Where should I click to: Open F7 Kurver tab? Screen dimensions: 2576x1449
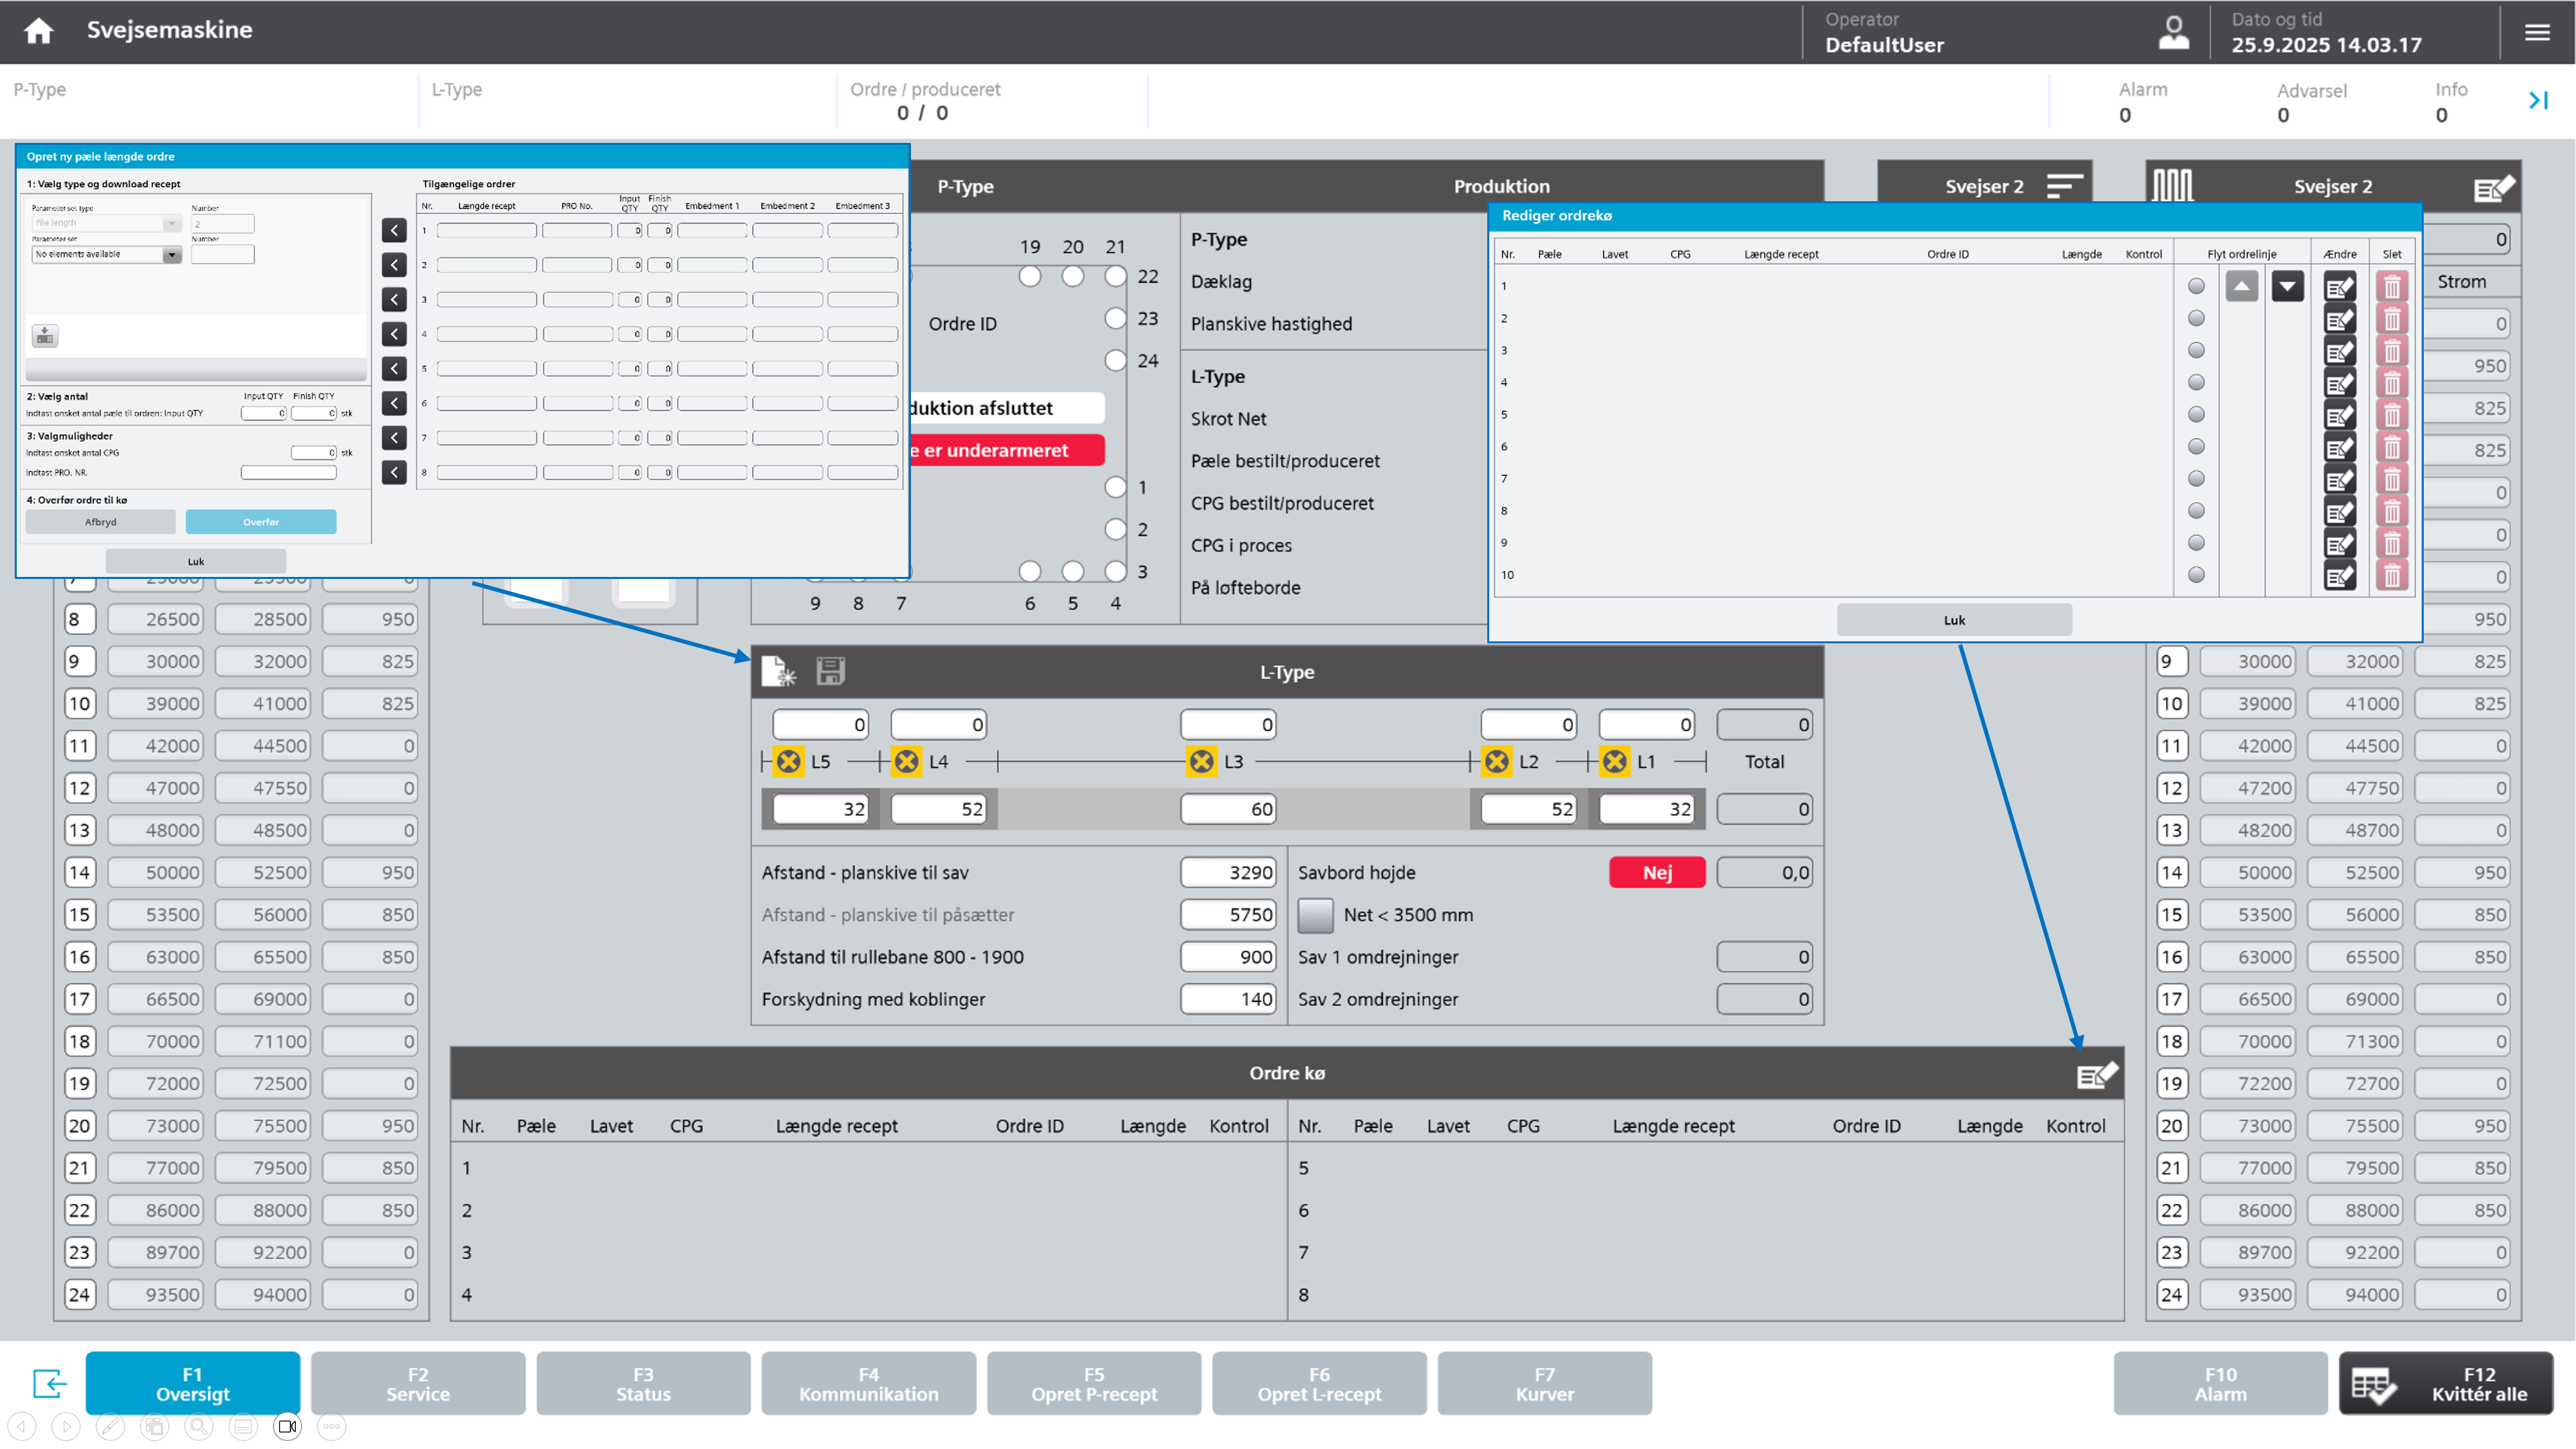tap(1544, 1383)
